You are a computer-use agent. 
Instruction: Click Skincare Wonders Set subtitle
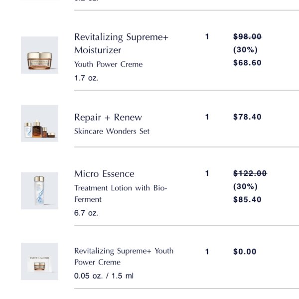pos(112,131)
